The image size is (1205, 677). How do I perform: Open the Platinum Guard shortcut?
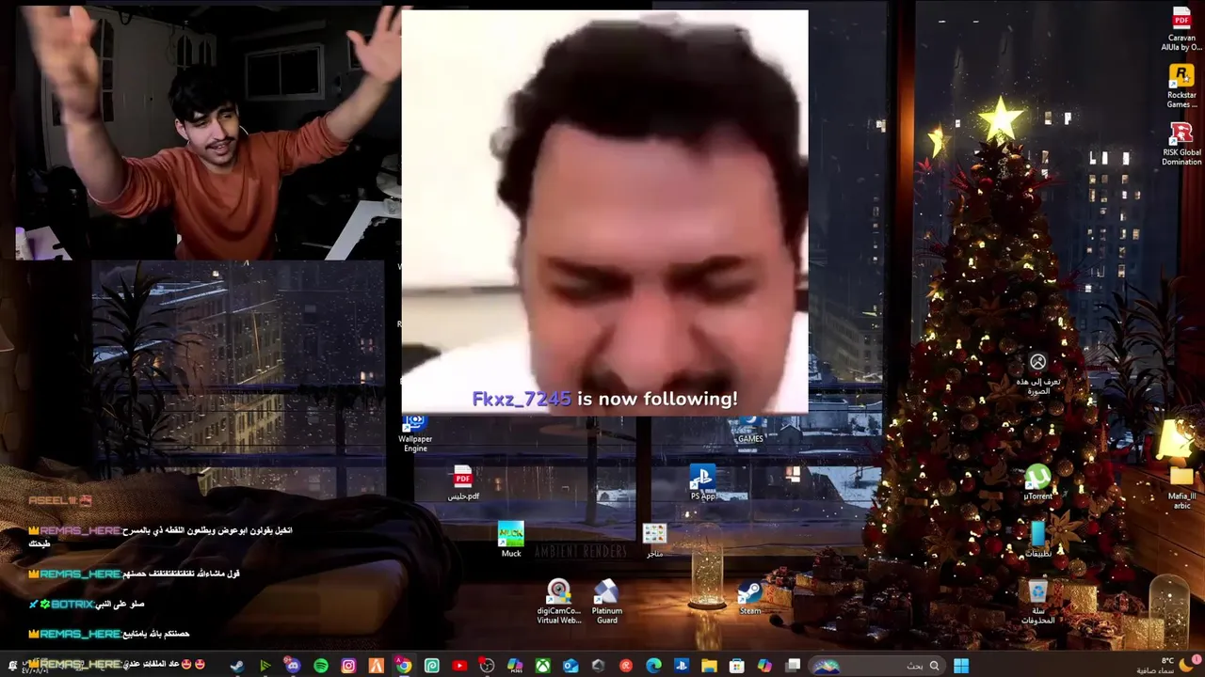click(x=606, y=602)
